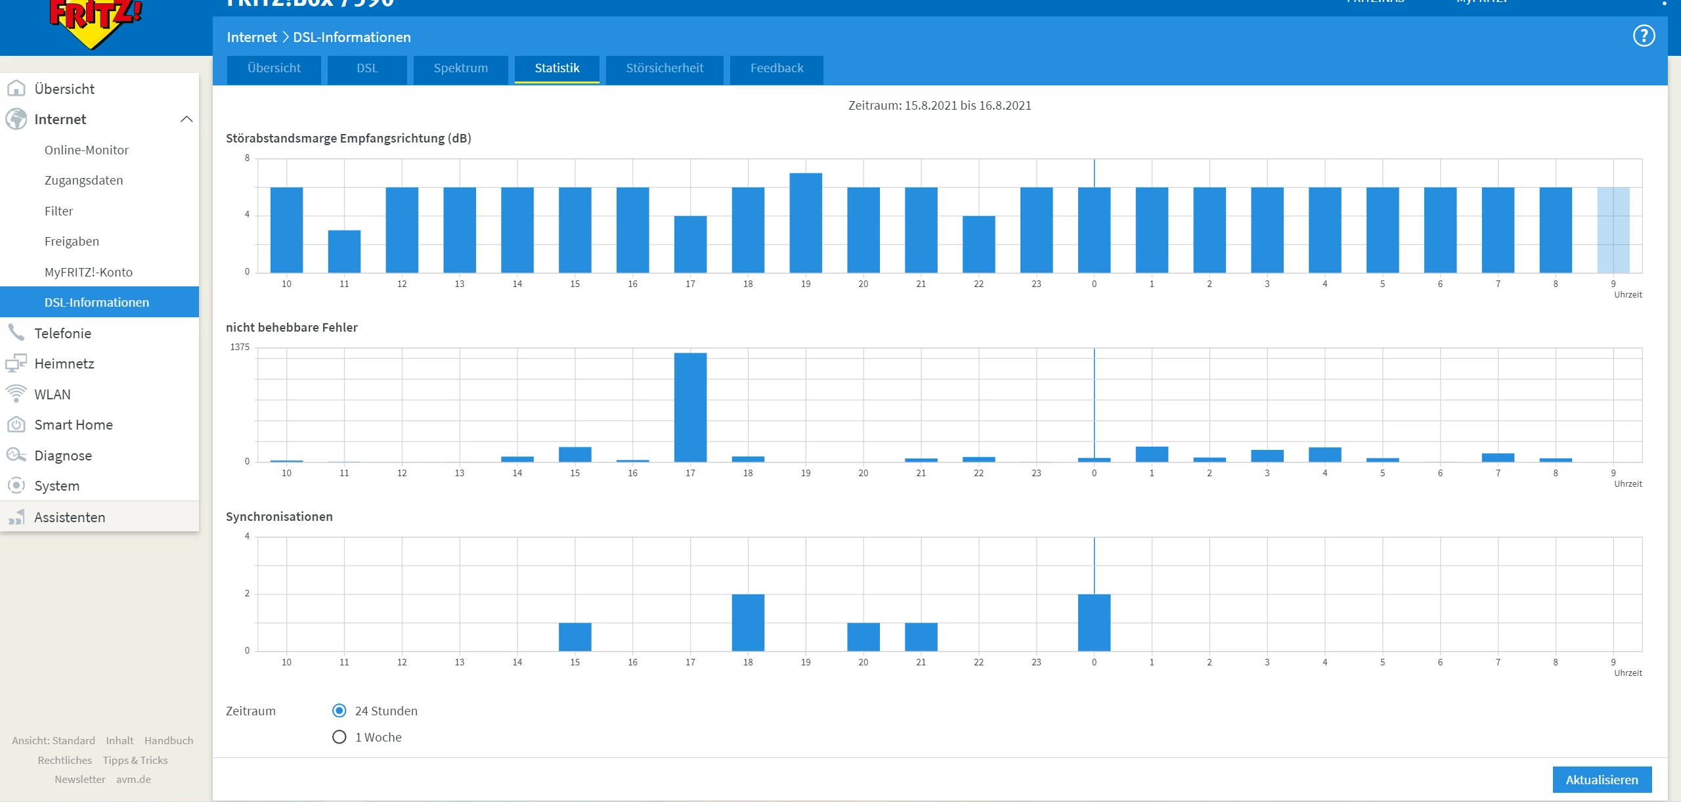Click the WLAN wifi signal icon
The height and width of the screenshot is (802, 1681).
pyautogui.click(x=16, y=394)
